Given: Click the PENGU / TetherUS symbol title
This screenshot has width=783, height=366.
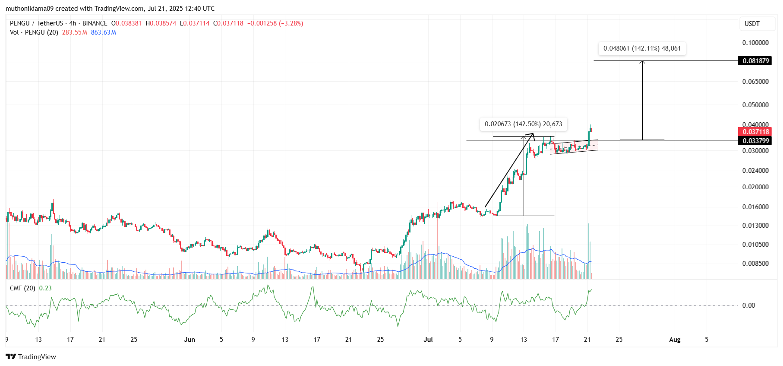Looking at the screenshot, I should coord(36,23).
